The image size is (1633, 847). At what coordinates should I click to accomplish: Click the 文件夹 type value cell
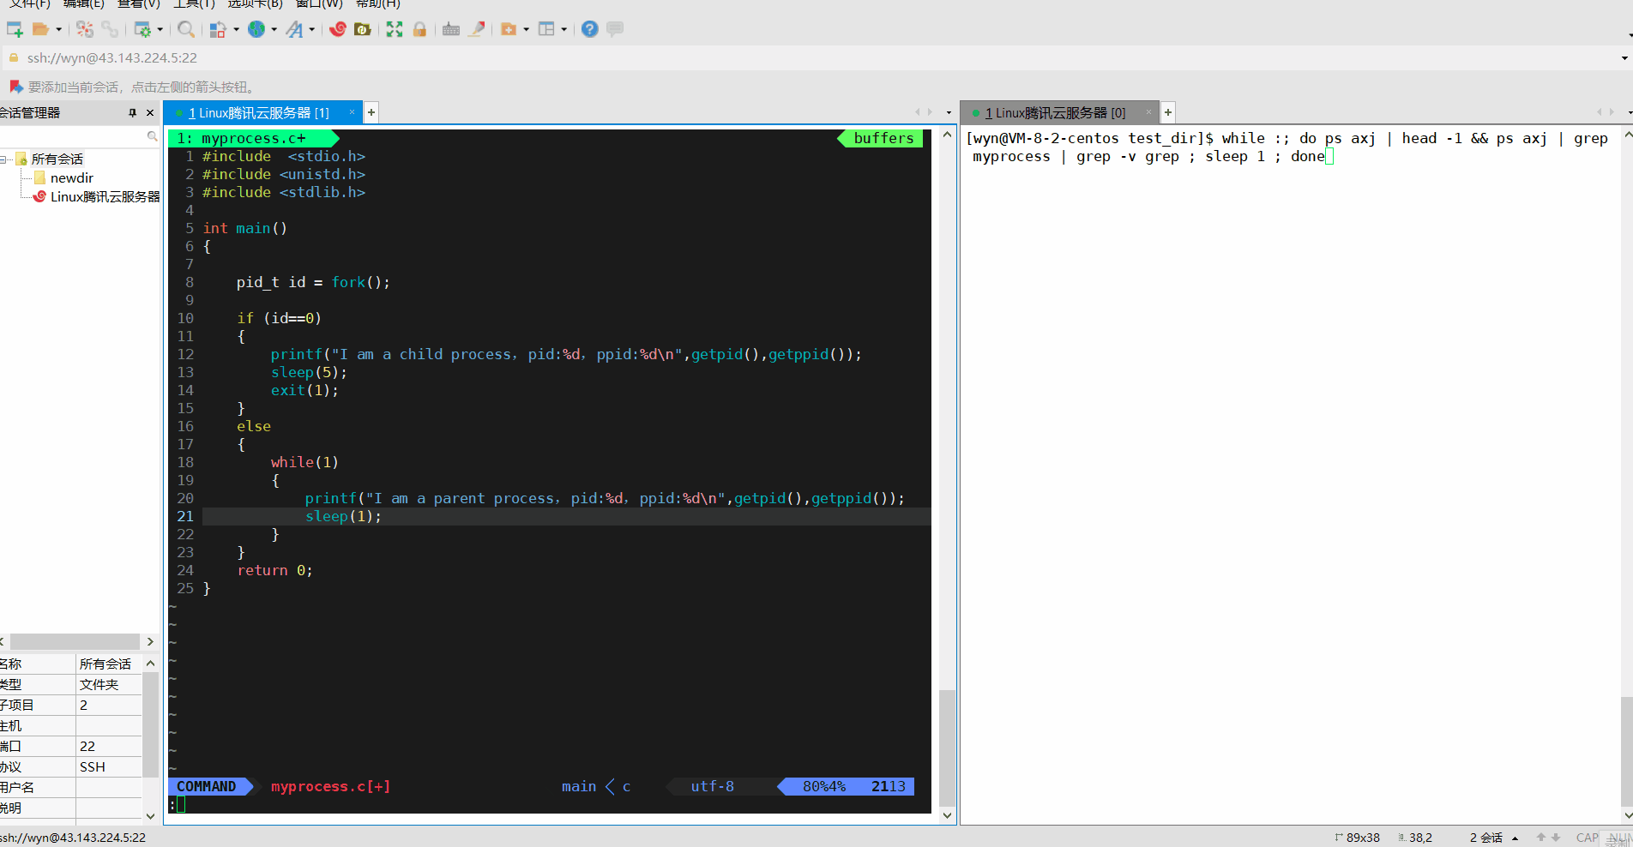109,685
